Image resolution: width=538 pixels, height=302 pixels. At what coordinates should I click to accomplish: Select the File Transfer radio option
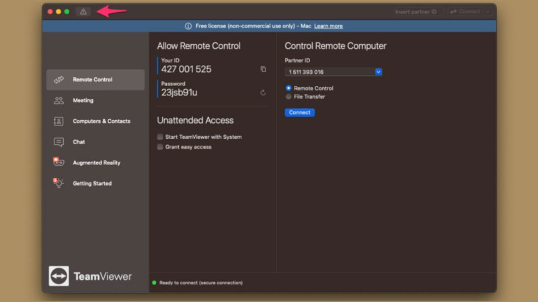[x=289, y=97]
